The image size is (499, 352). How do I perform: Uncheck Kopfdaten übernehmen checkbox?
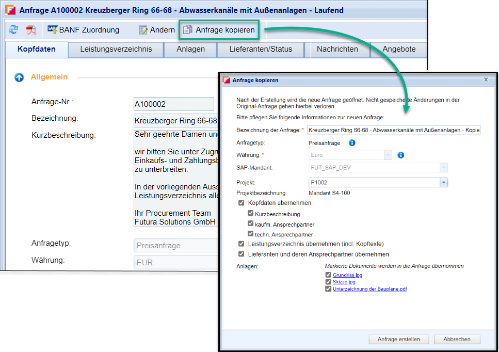[241, 203]
